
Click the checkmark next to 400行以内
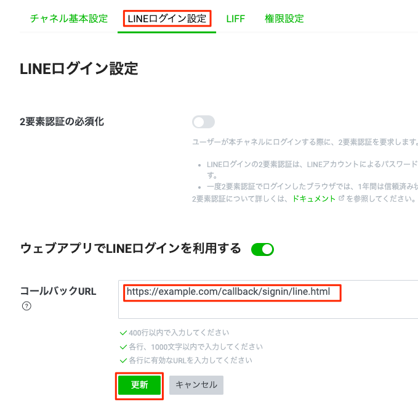click(x=123, y=333)
